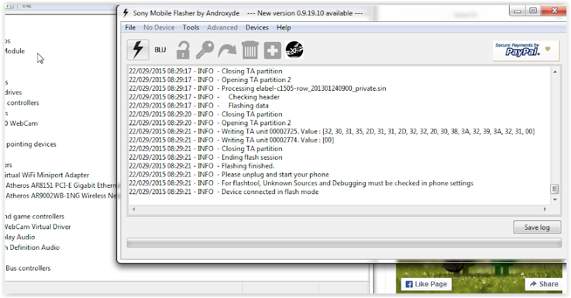The width and height of the screenshot is (571, 298).
Task: Select 'Bus controllers' in Device Manager
Action: click(28, 268)
